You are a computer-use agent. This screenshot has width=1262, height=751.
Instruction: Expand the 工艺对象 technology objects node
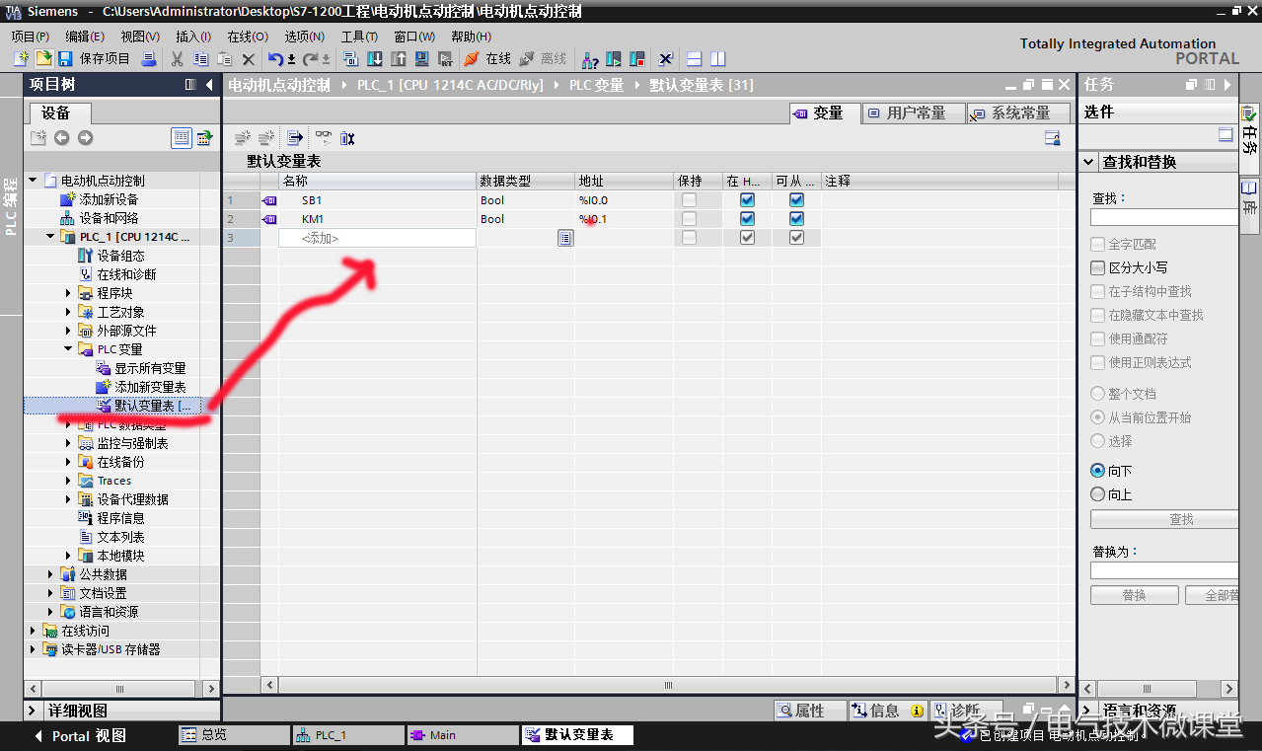pos(69,312)
